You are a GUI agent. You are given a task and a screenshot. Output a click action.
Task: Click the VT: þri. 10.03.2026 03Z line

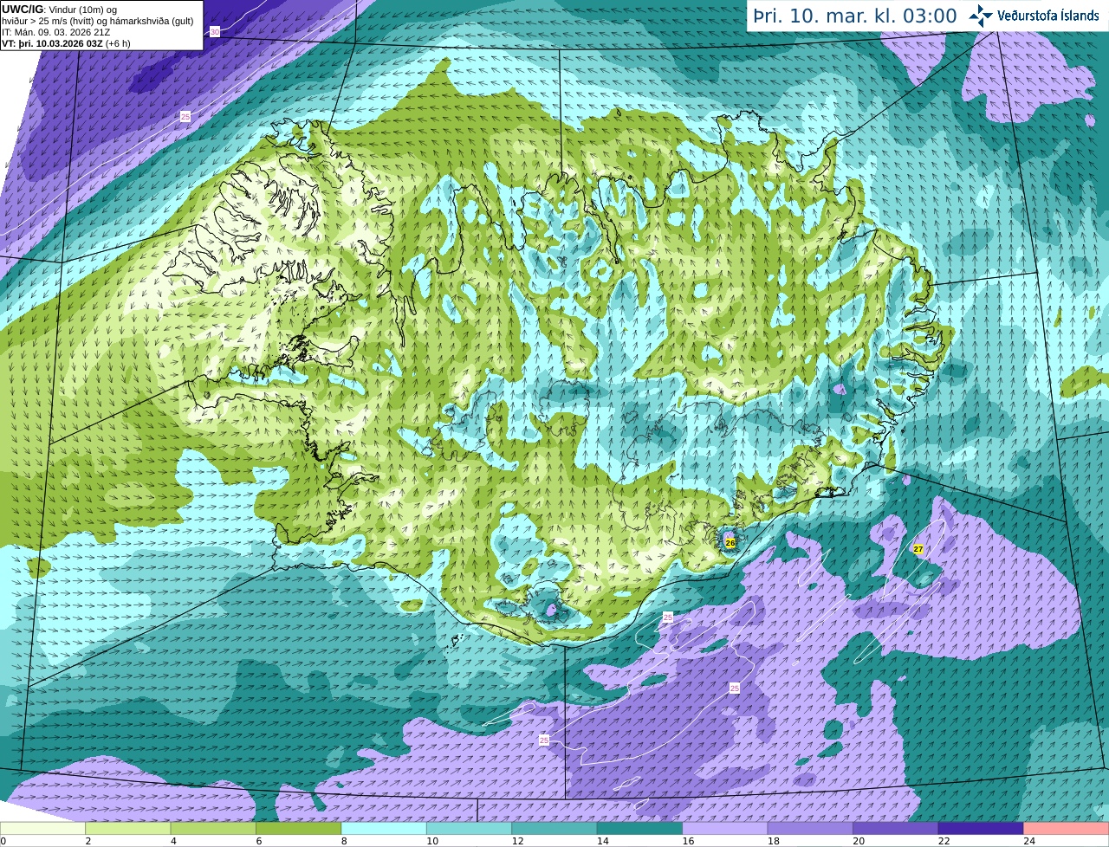66,43
